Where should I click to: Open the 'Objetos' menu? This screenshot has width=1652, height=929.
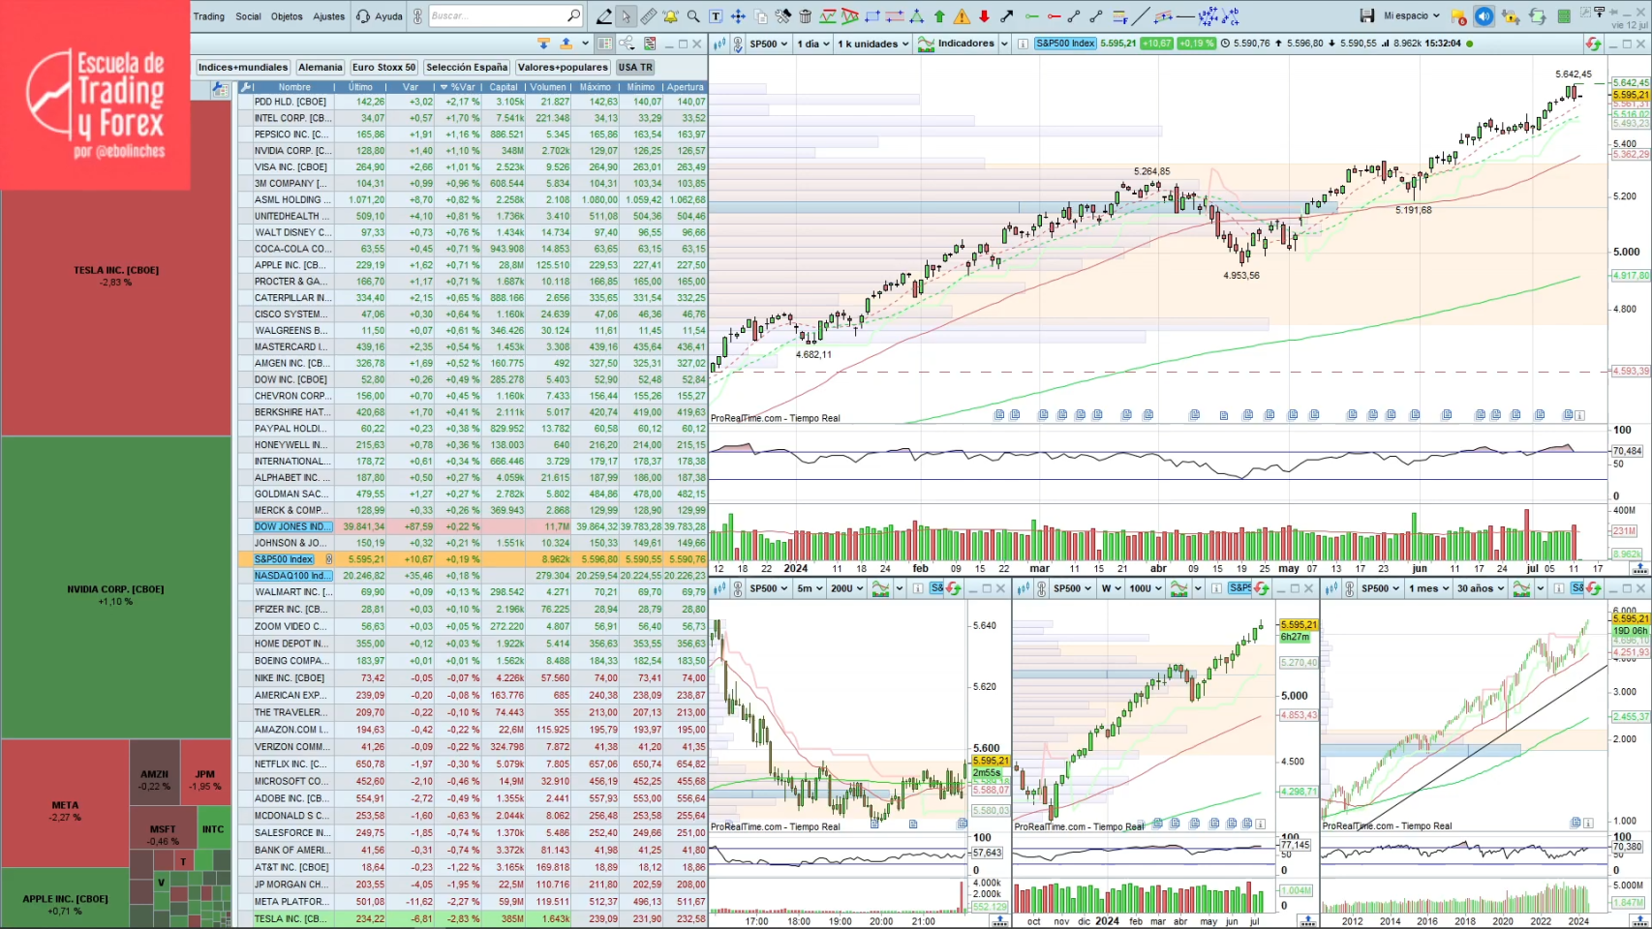286,16
